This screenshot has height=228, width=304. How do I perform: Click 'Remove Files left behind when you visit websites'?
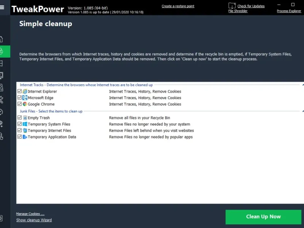(151, 131)
